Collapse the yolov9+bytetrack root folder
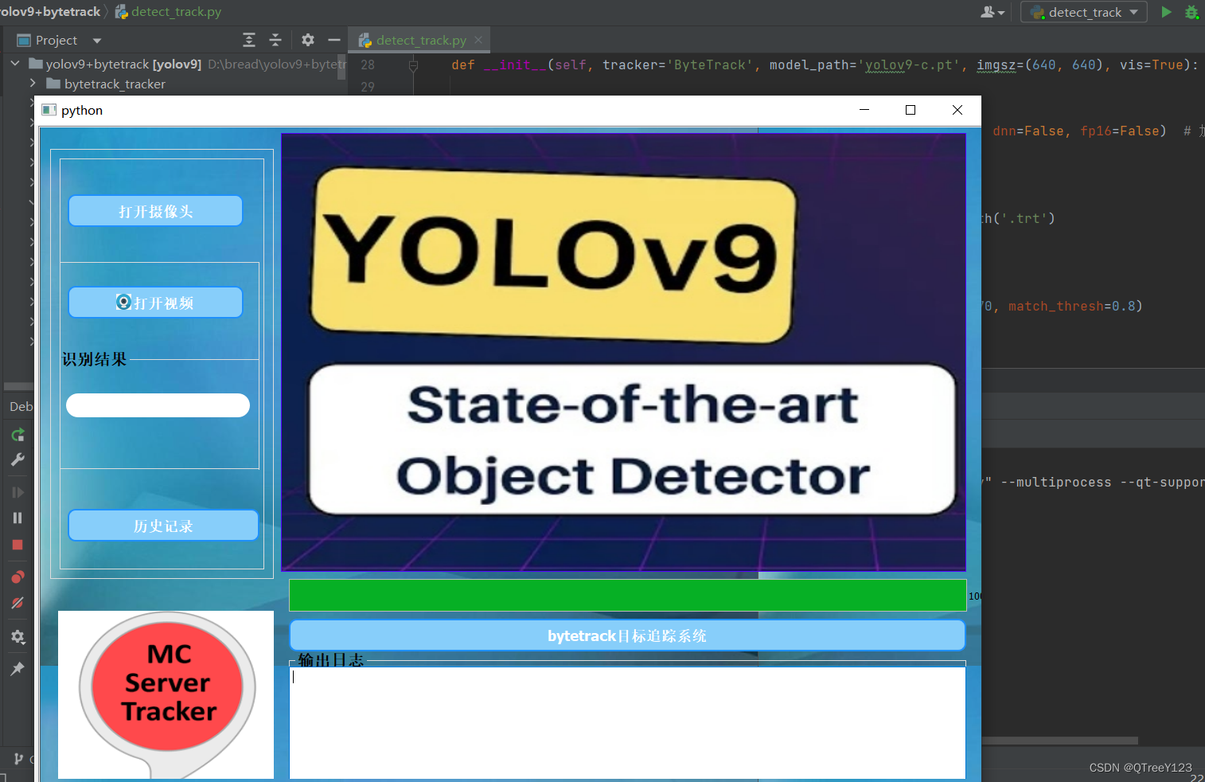The height and width of the screenshot is (782, 1205). coord(15,63)
